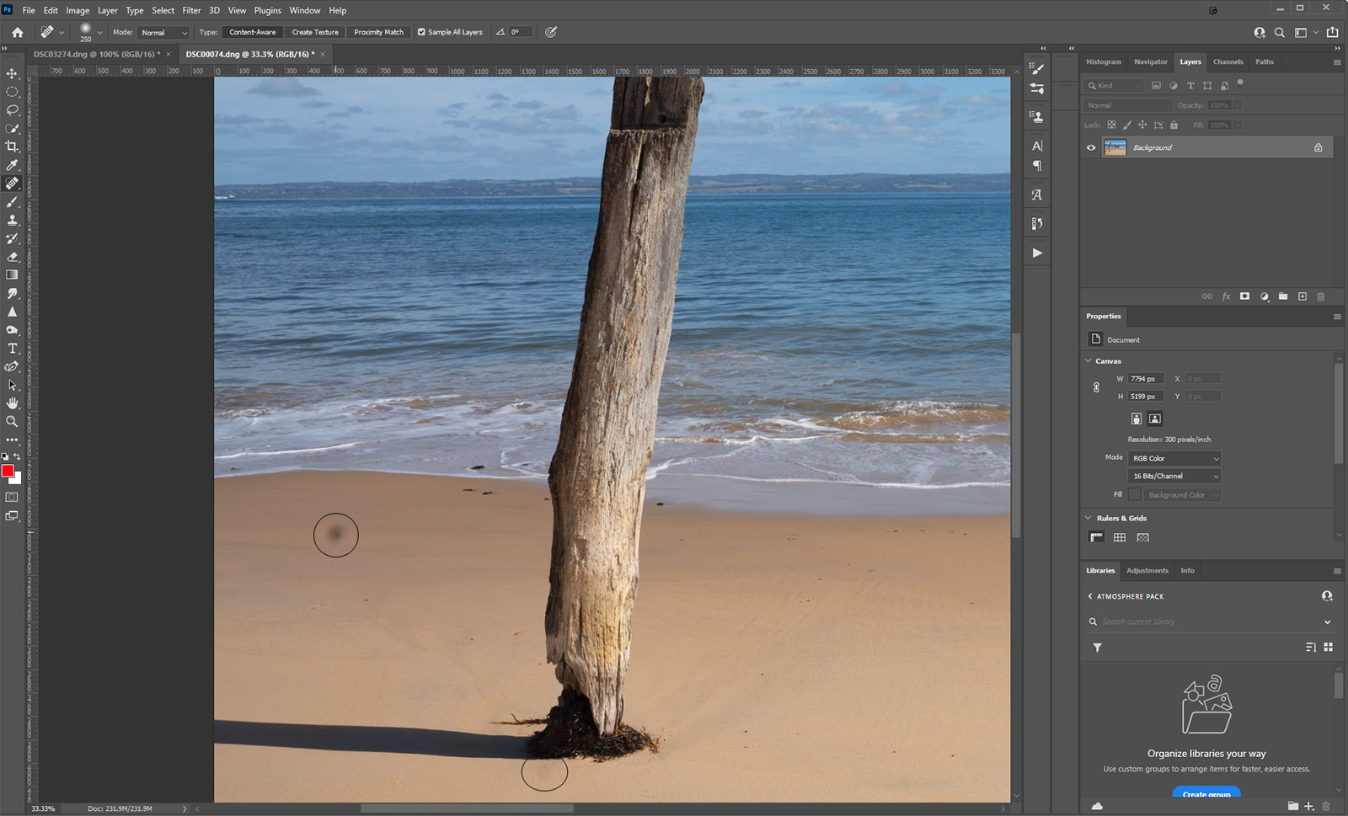Select the Zoom tool
This screenshot has height=816, width=1348.
click(x=12, y=421)
